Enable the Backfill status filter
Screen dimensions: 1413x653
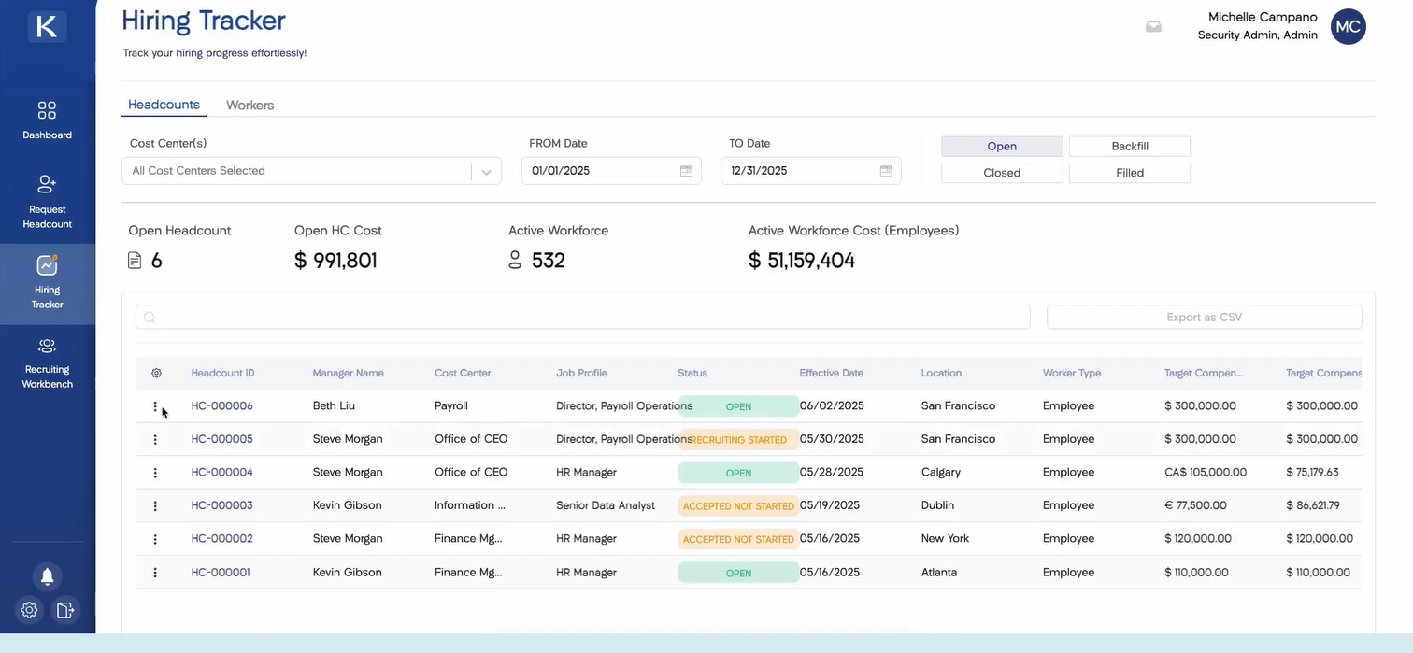(x=1129, y=146)
